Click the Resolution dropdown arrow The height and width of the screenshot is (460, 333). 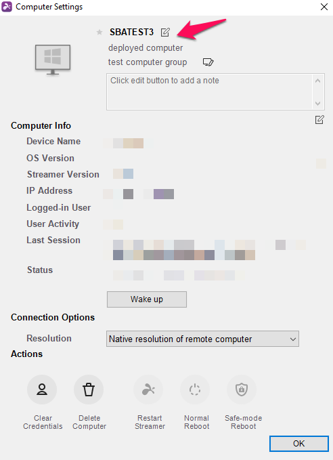tap(292, 339)
